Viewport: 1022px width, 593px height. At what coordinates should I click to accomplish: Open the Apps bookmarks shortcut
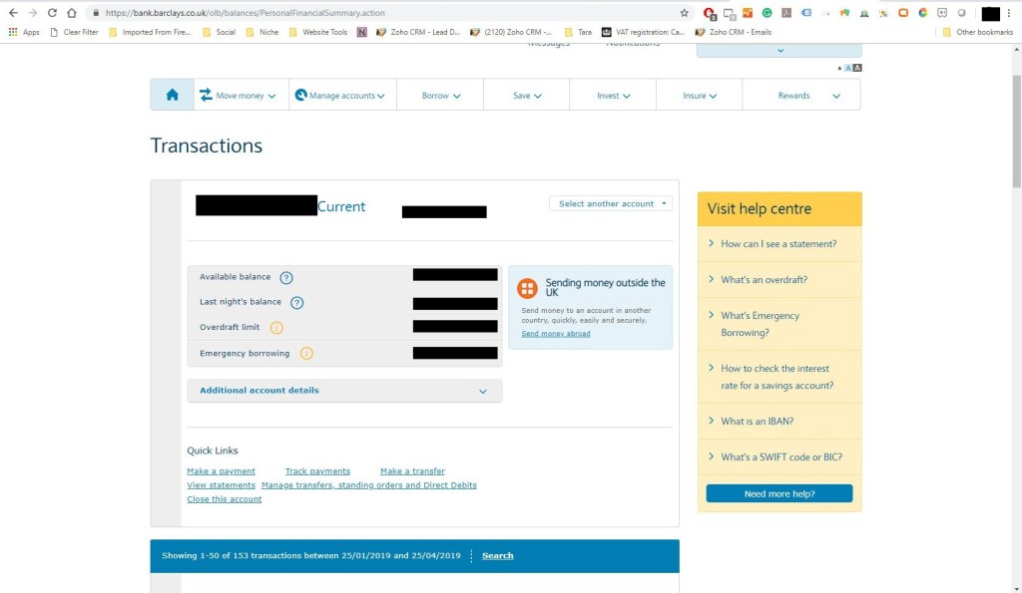click(24, 32)
